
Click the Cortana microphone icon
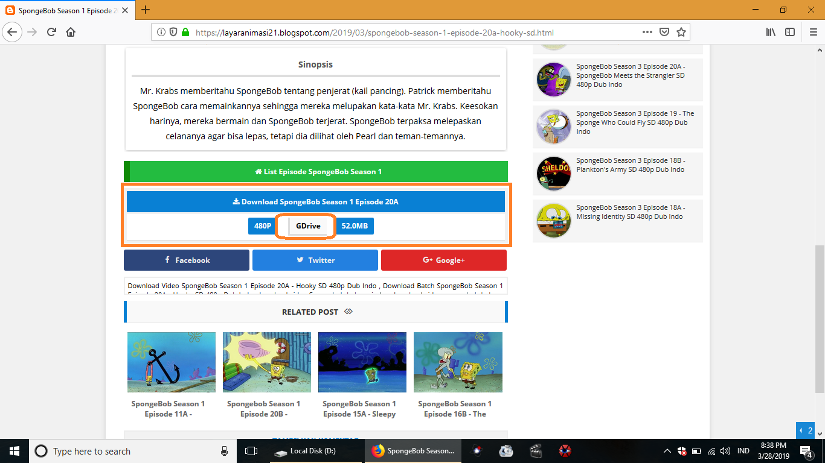[225, 451]
